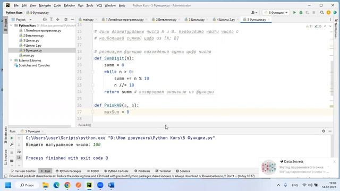
Task: Open Project panel settings gear
Action: coord(66,20)
